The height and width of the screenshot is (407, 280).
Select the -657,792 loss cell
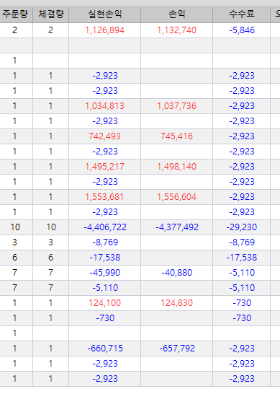pyautogui.click(x=176, y=349)
